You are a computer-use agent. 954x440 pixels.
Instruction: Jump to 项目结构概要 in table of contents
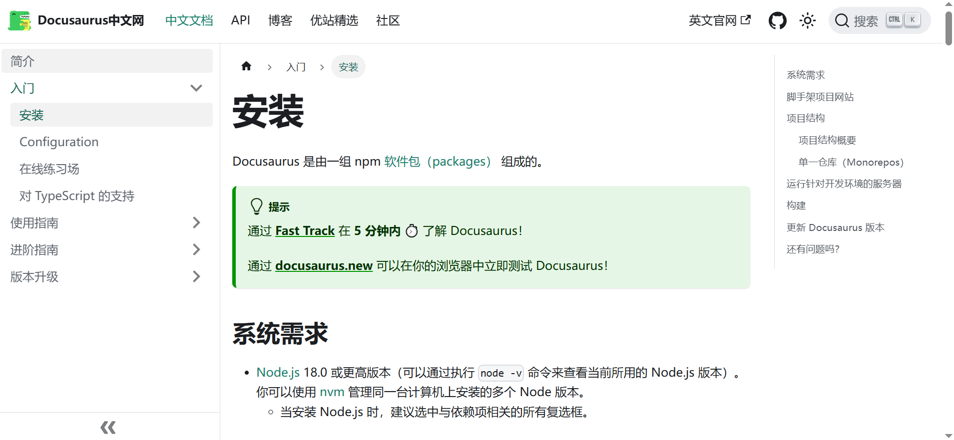pos(827,140)
